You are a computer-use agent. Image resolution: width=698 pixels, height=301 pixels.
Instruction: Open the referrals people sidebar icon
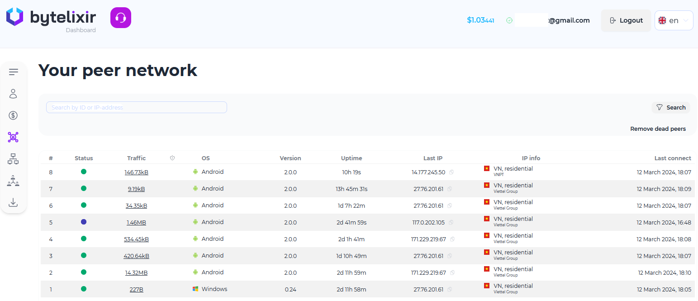click(13, 181)
